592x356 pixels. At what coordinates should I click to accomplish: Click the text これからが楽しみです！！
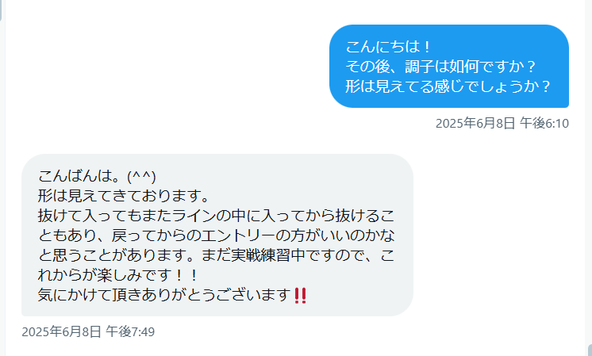(x=118, y=275)
